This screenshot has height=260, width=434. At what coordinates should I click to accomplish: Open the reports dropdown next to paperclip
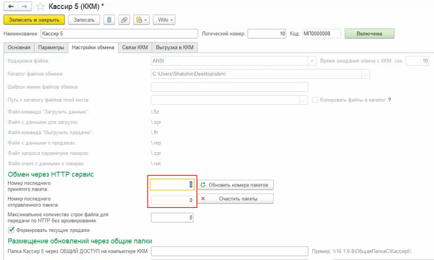pyautogui.click(x=141, y=20)
